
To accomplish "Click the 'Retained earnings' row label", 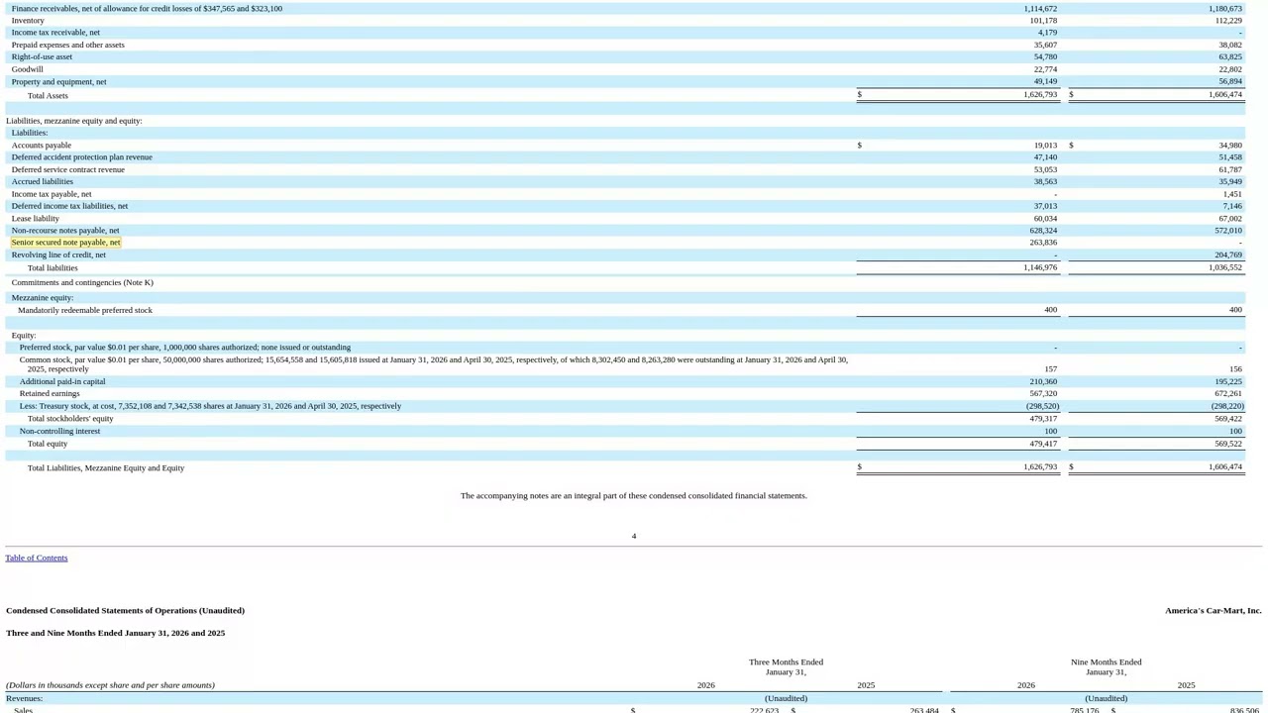I will (x=50, y=394).
